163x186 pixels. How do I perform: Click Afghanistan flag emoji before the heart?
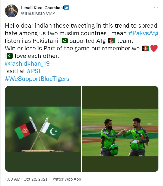[145, 48]
